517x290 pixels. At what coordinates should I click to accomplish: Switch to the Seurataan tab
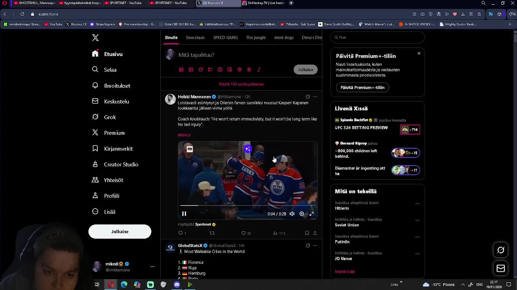pos(195,37)
